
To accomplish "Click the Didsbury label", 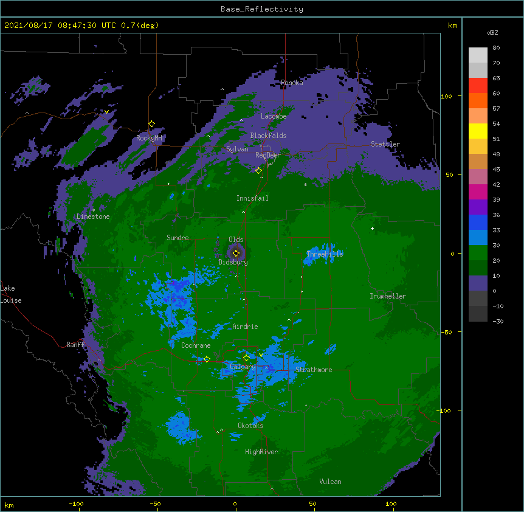I will coord(233,262).
